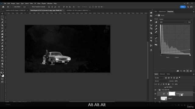Select edit points to modify curve tool
Viewport: 195px width, 109px height.
pyautogui.click(x=156, y=35)
